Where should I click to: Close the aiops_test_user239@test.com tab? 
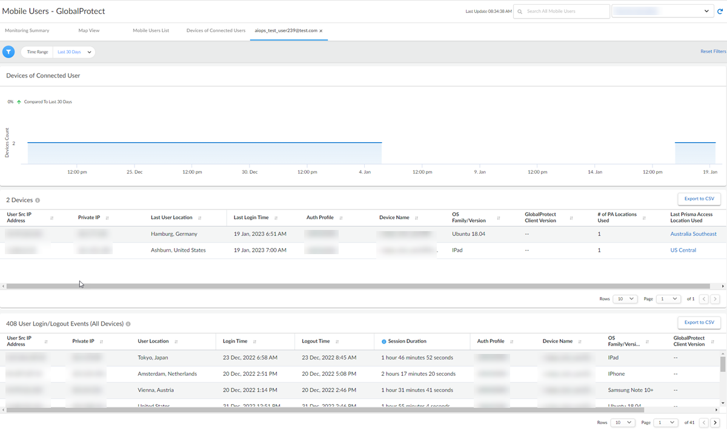[x=321, y=31]
